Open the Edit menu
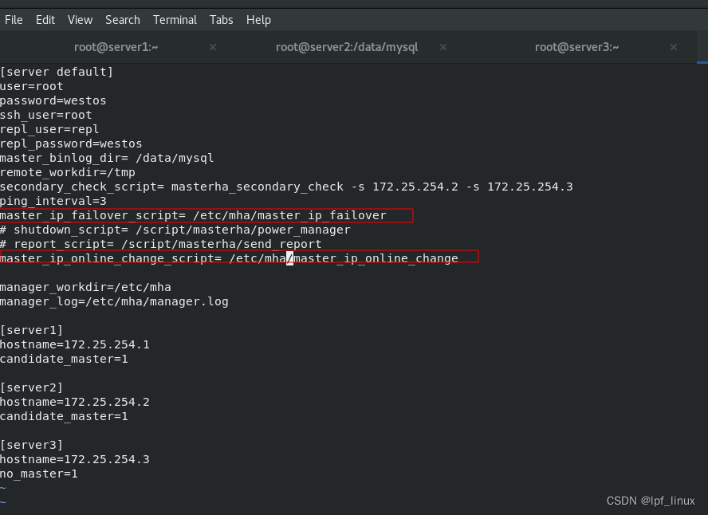The height and width of the screenshot is (515, 708). [45, 19]
